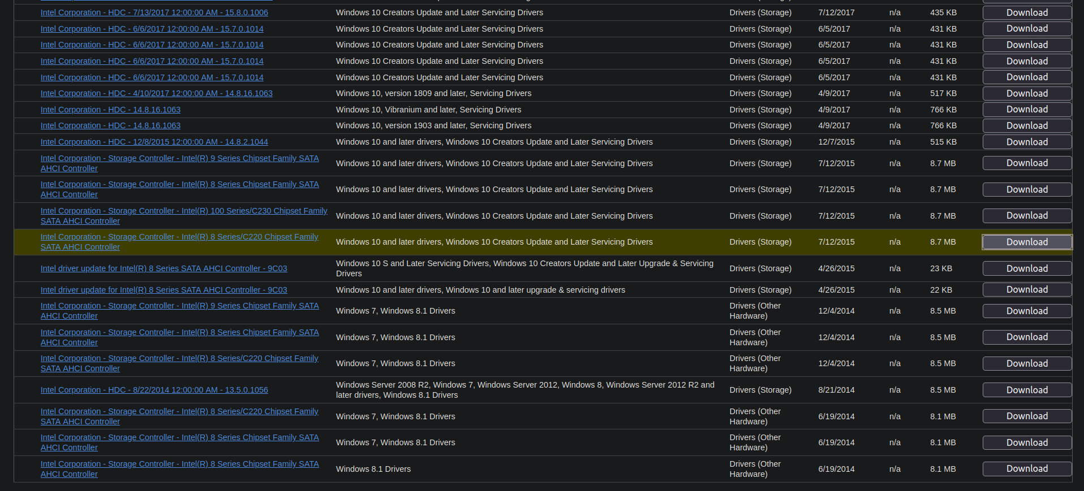The width and height of the screenshot is (1084, 491).
Task: Download the 14.8.2.1044 HDC driver
Action: tap(1027, 142)
